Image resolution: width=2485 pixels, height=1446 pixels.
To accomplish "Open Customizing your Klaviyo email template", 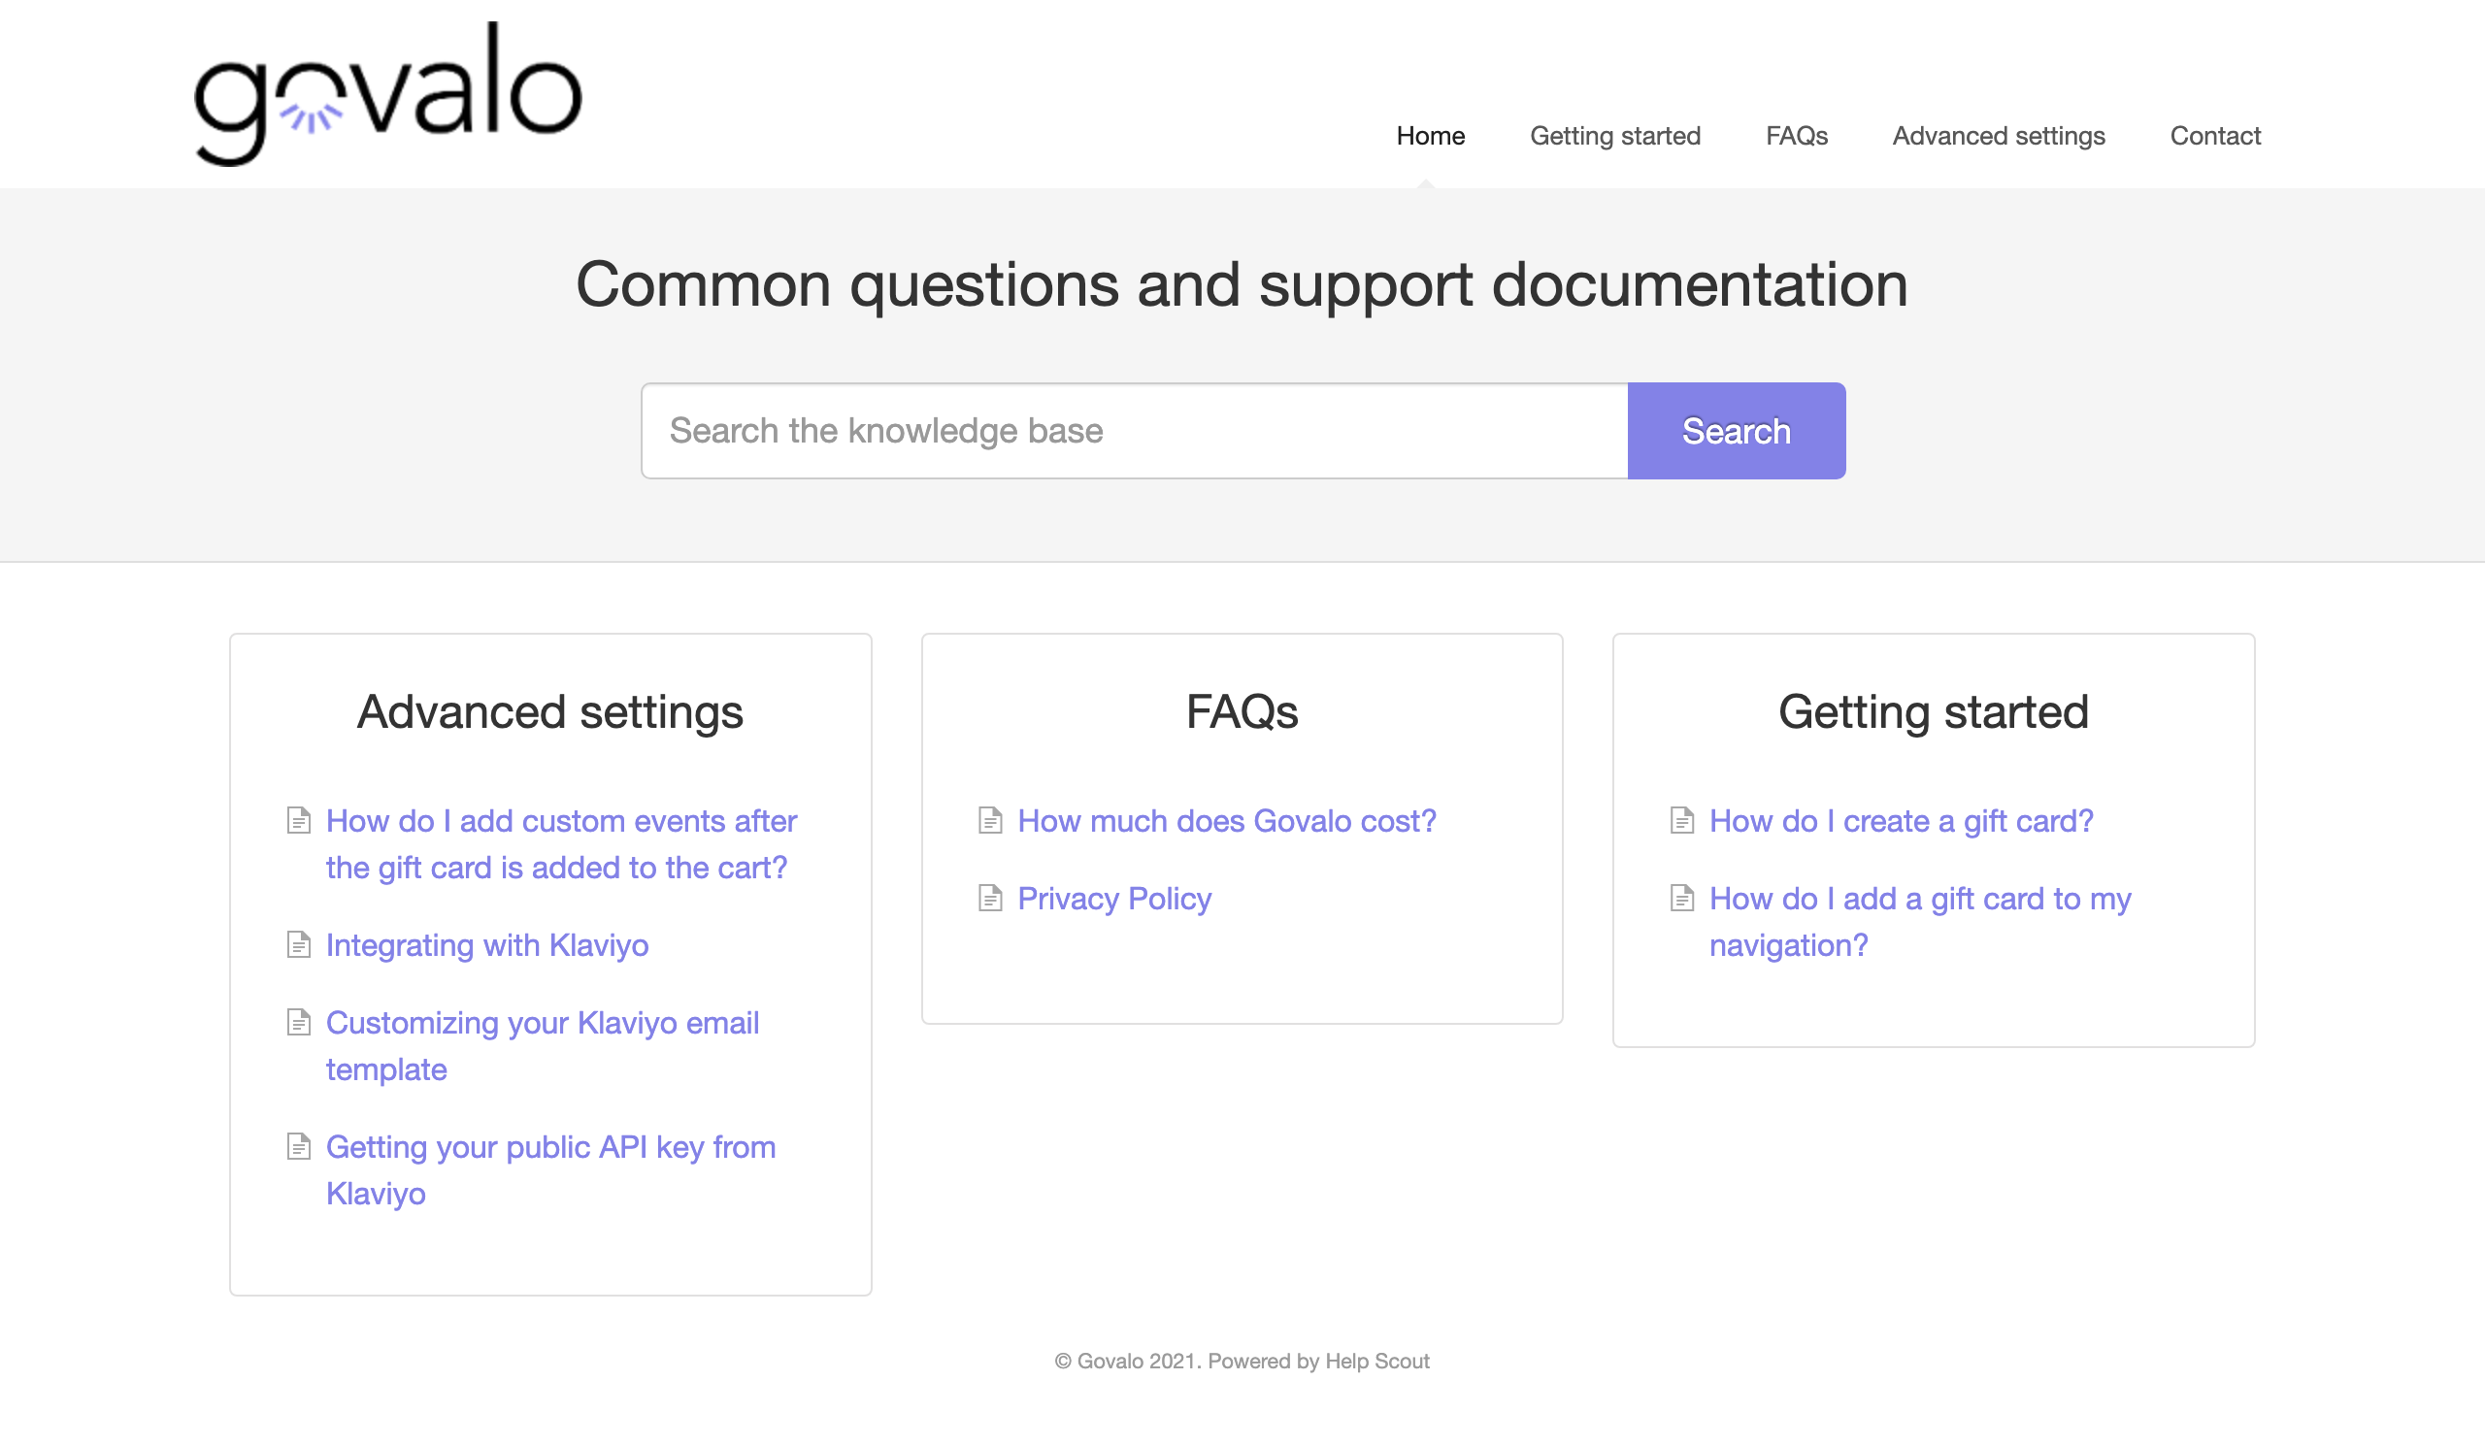I will pos(543,1046).
